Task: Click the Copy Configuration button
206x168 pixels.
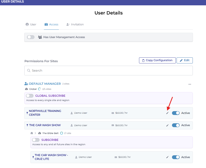Action: point(157,60)
